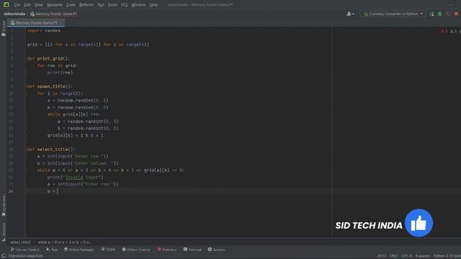
Task: Click the red Stop button in toolbar
Action: click(456, 14)
